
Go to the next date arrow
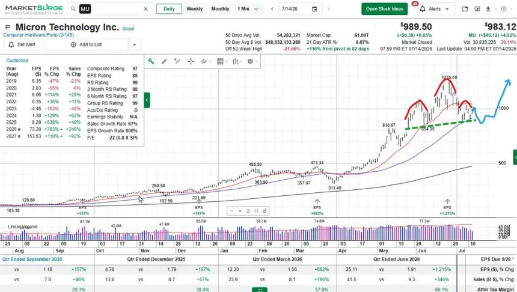pos(329,9)
